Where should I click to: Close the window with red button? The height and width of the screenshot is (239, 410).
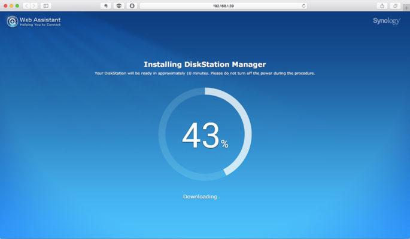(x=5, y=6)
